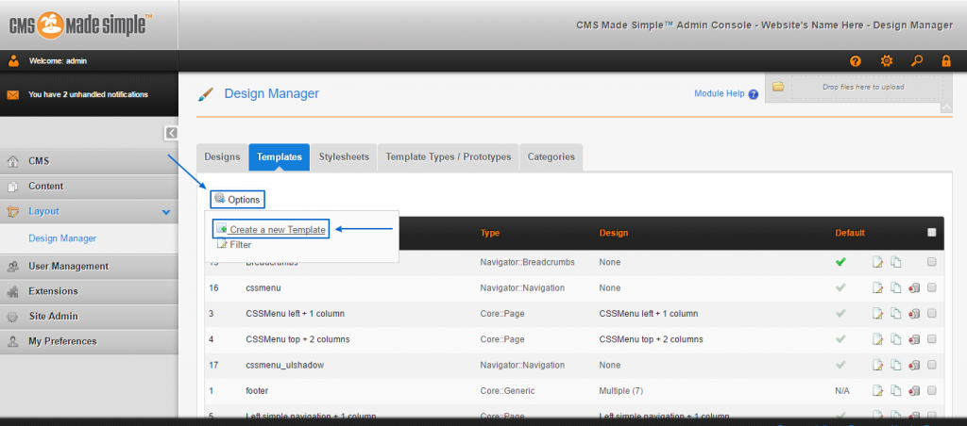Click the Design column header
The height and width of the screenshot is (426, 967).
tap(614, 234)
